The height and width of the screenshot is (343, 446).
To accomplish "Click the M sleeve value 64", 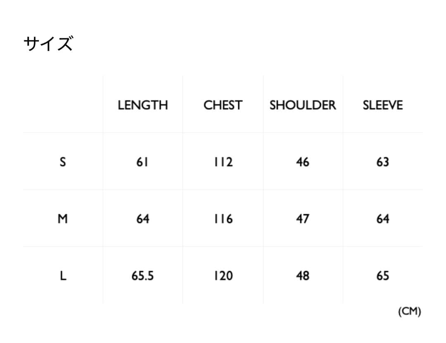I will (382, 219).
